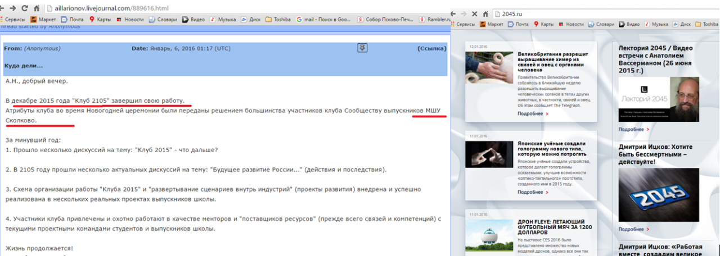
Task: Click the Fleye drone thumbnail
Action: pos(489,236)
